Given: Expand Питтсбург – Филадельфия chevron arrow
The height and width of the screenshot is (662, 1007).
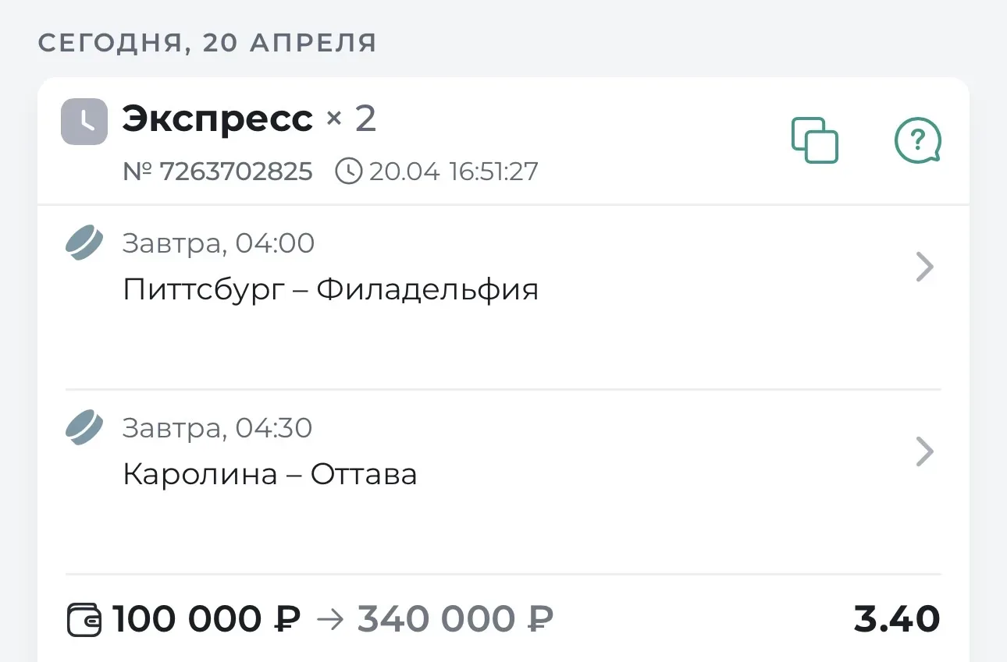Looking at the screenshot, I should [x=924, y=267].
